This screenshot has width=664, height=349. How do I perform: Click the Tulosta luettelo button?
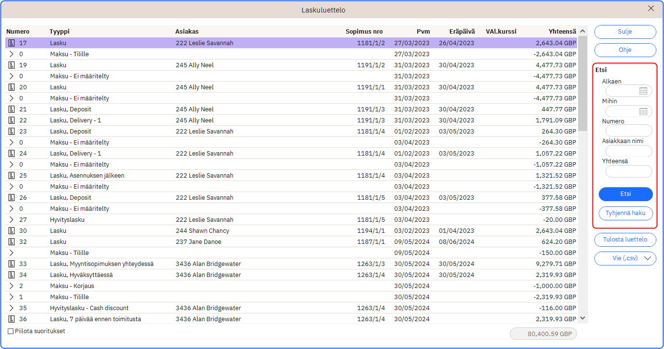tap(625, 240)
